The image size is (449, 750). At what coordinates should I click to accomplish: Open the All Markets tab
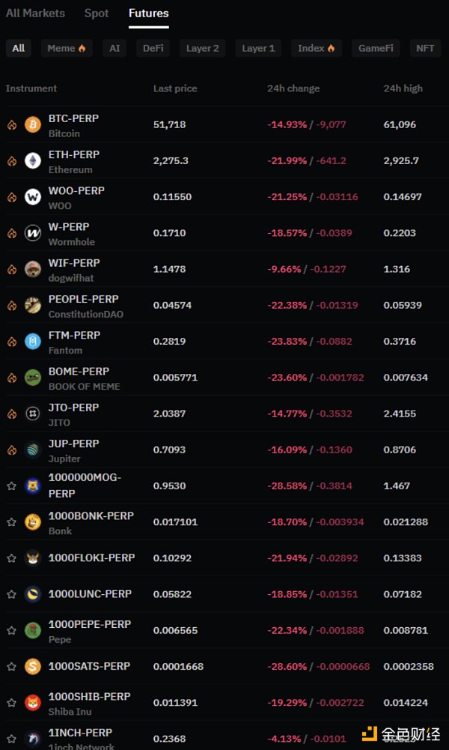35,13
